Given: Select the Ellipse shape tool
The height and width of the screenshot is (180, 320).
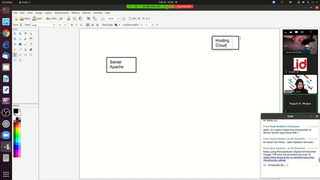Looking at the screenshot, I should click(15, 60).
